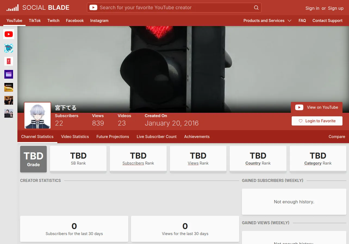Click the Login to Favorite button
This screenshot has width=349, height=244.
click(317, 121)
